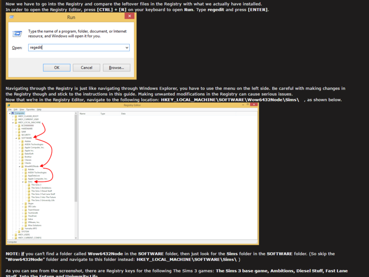369x277 pixels.
Task: Select the 'The Sims 3 Into The Future' key
Action: tap(43, 197)
